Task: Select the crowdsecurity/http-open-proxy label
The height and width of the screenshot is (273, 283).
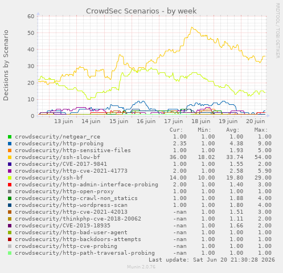Action: [x=64, y=191]
